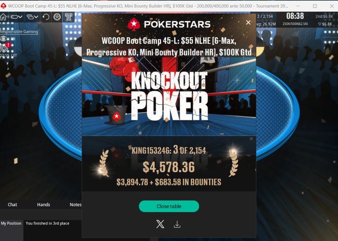Open the single table layout dropdown

coord(16,17)
